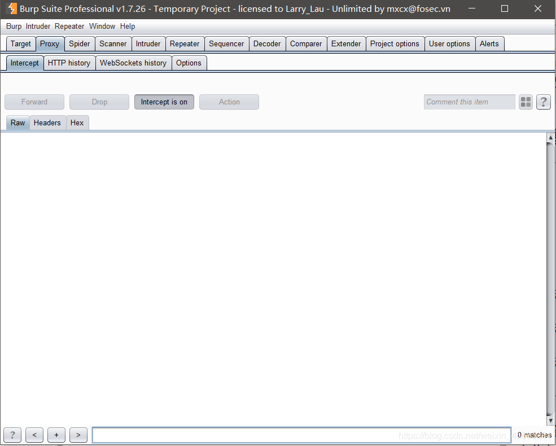Toggle the Intercept is on button
Viewport: 556px width, 446px height.
pyautogui.click(x=164, y=102)
